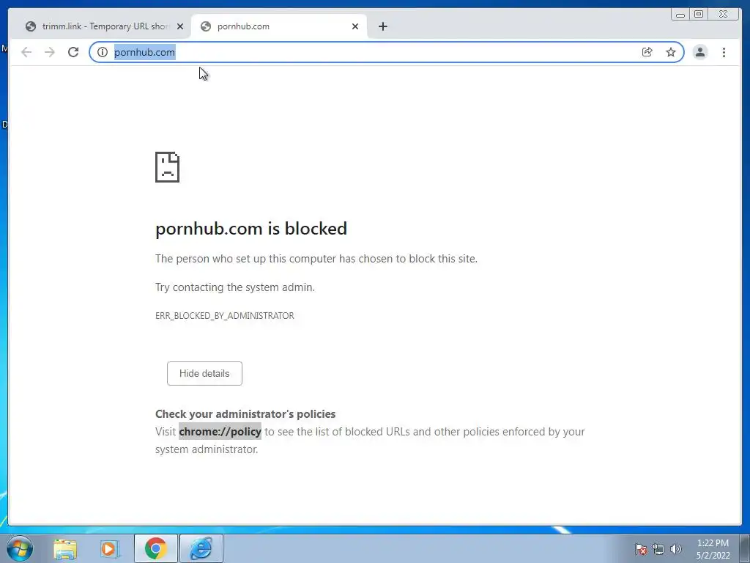View site information icon in address bar
Screen dimensions: 750x563
[x=103, y=52]
